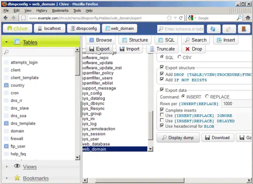Switch to the Insert tab
The width and height of the screenshot is (253, 184).
[226, 40]
